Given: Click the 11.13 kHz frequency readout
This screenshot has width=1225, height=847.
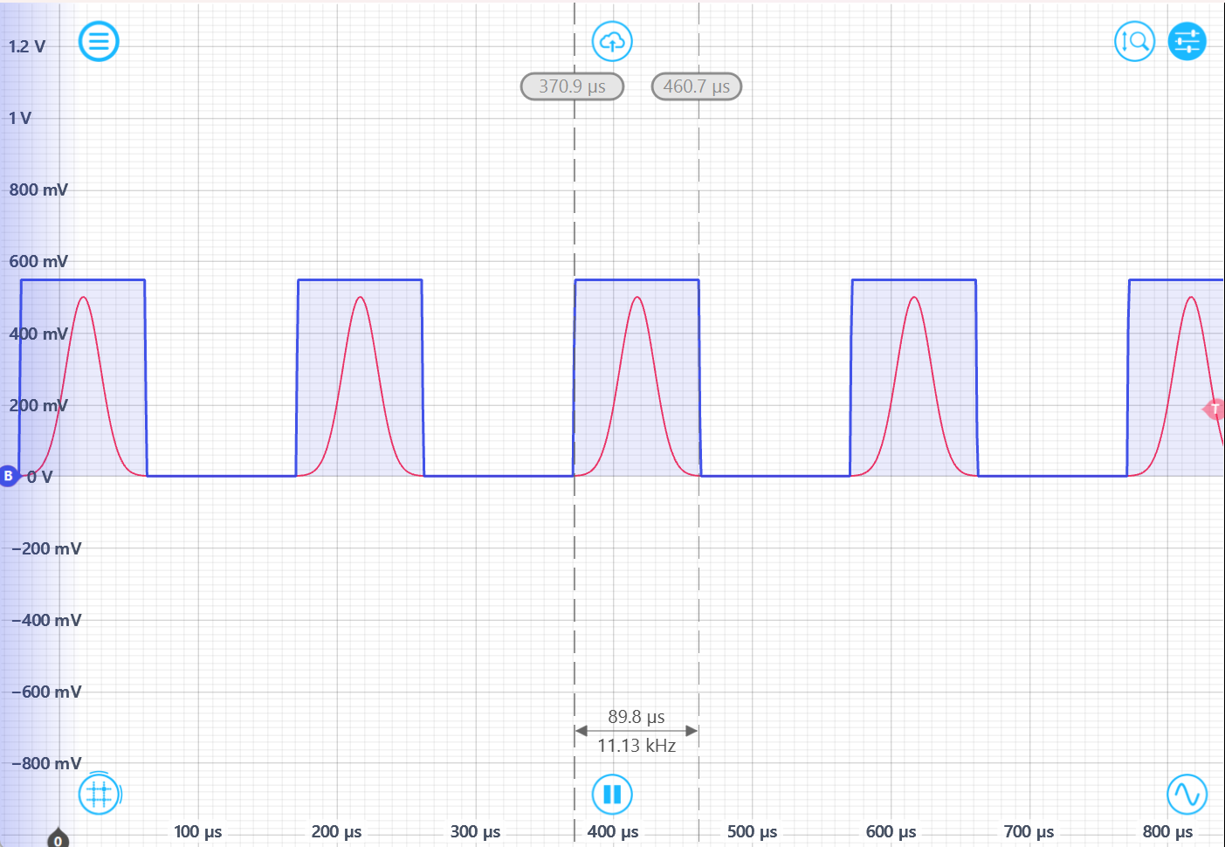Looking at the screenshot, I should tap(637, 746).
